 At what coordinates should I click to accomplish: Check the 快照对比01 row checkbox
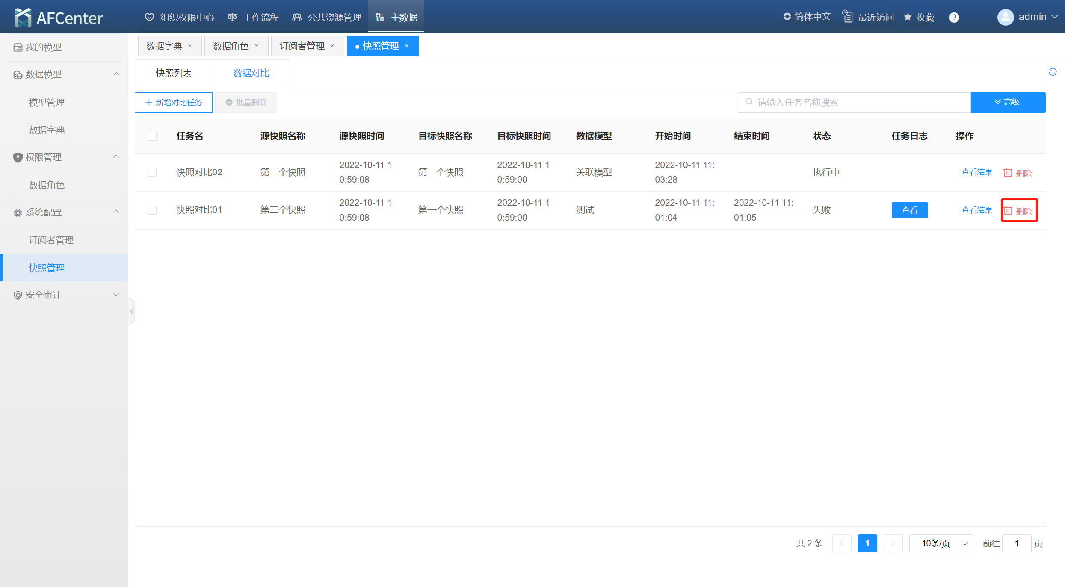(152, 210)
